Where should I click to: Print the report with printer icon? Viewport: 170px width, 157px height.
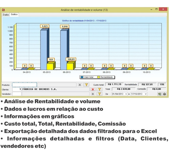click(x=165, y=94)
